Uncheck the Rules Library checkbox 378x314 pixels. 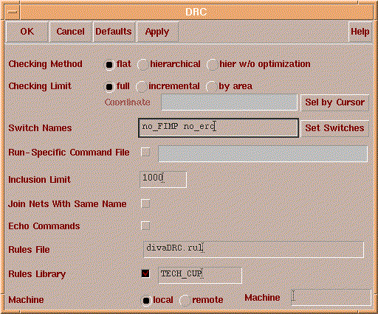145,273
